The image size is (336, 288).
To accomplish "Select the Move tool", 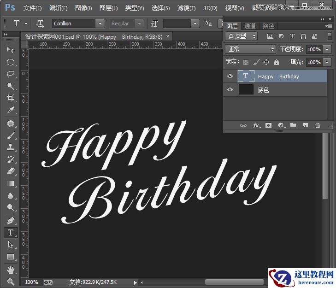I will (x=11, y=50).
